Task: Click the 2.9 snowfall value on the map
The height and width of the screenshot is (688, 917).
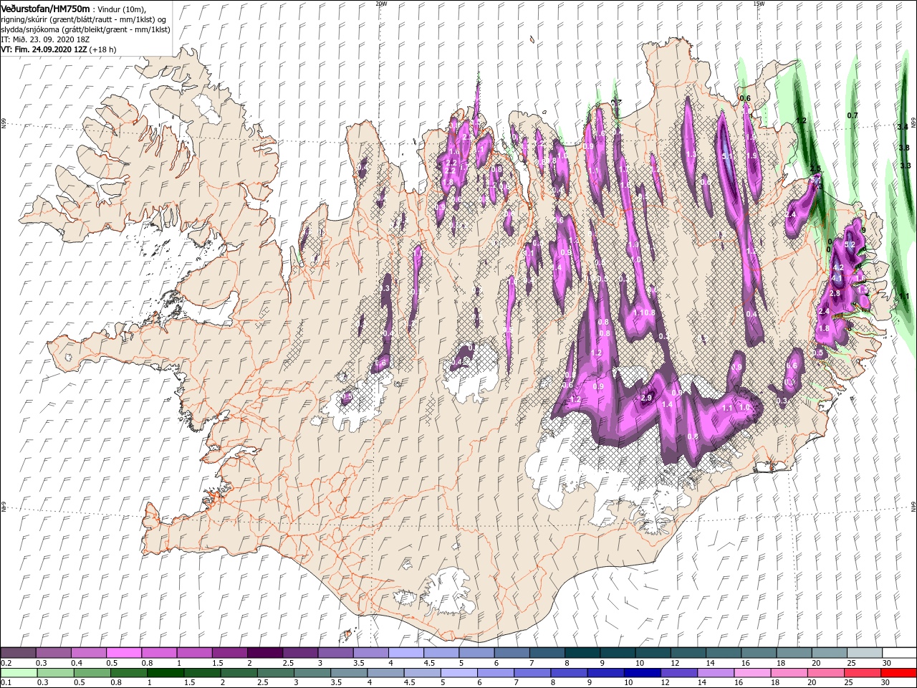Action: (646, 398)
